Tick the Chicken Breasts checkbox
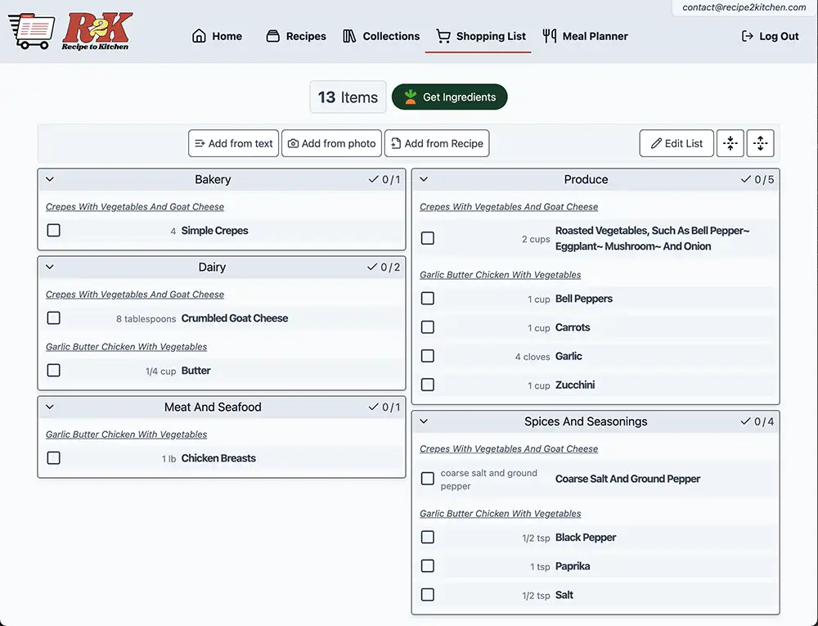This screenshot has height=626, width=818. (x=54, y=458)
